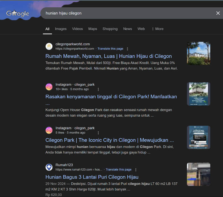Expand the More search filters menu
The height and width of the screenshot is (197, 223).
point(158,29)
